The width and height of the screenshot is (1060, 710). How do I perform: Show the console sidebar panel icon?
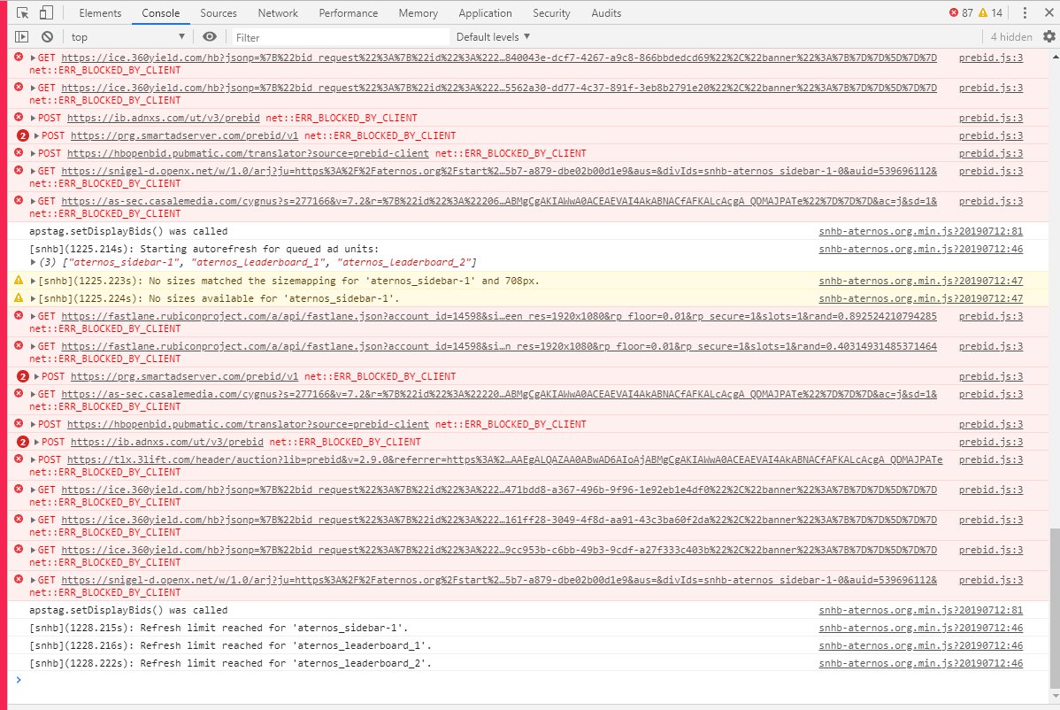tap(21, 36)
